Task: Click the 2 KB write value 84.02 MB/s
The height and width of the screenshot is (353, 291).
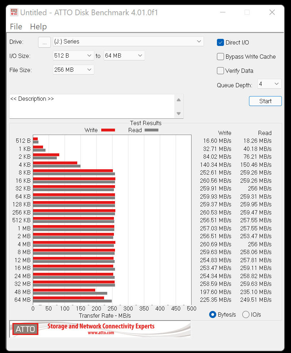Action: click(x=217, y=157)
